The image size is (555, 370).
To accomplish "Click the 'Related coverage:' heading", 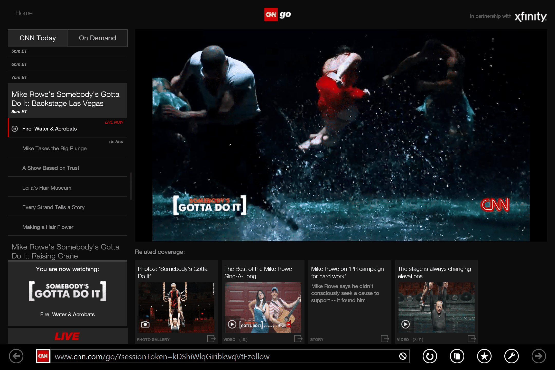I will [x=160, y=252].
